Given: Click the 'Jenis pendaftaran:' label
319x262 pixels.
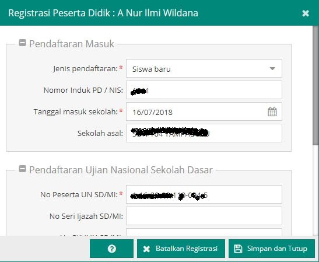Looking at the screenshot, I should click(86, 69).
